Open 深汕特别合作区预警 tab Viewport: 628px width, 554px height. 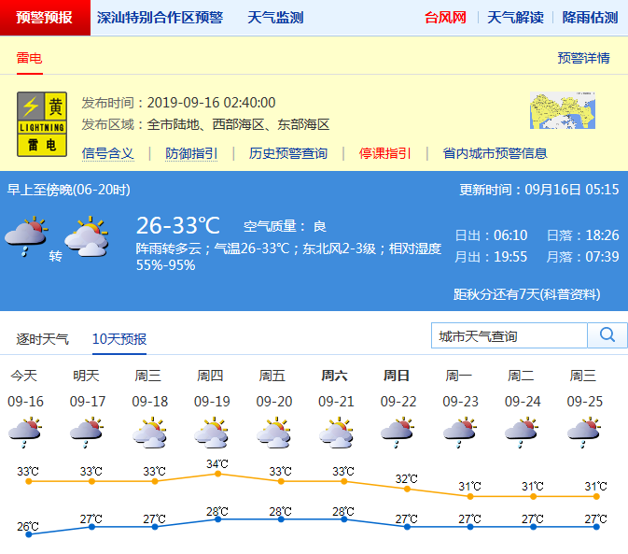160,18
